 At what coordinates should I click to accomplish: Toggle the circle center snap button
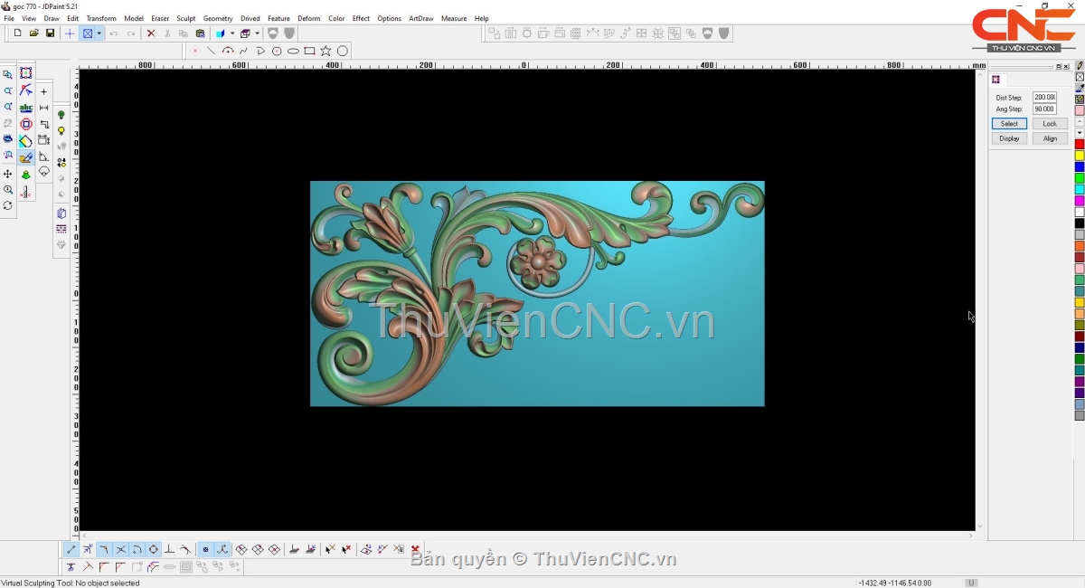click(x=154, y=549)
